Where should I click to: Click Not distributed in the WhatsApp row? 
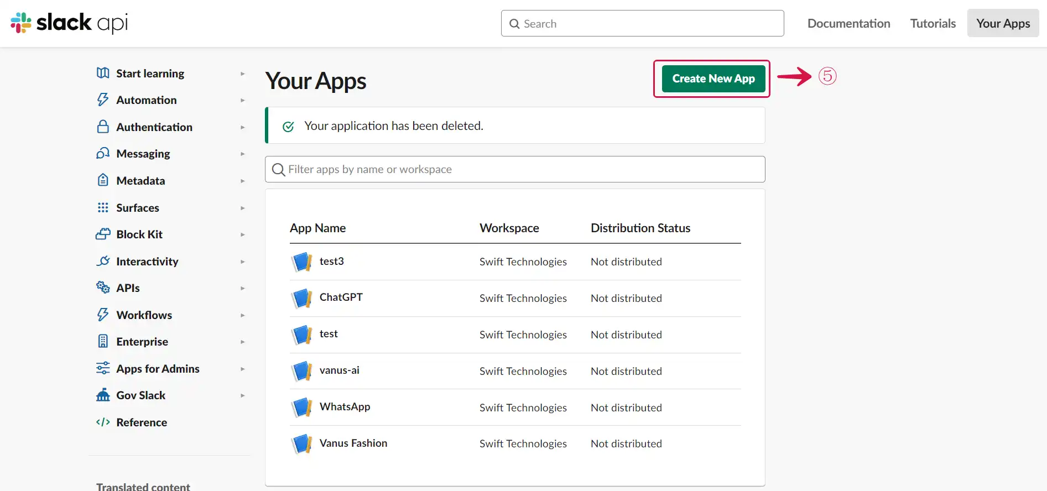tap(626, 408)
